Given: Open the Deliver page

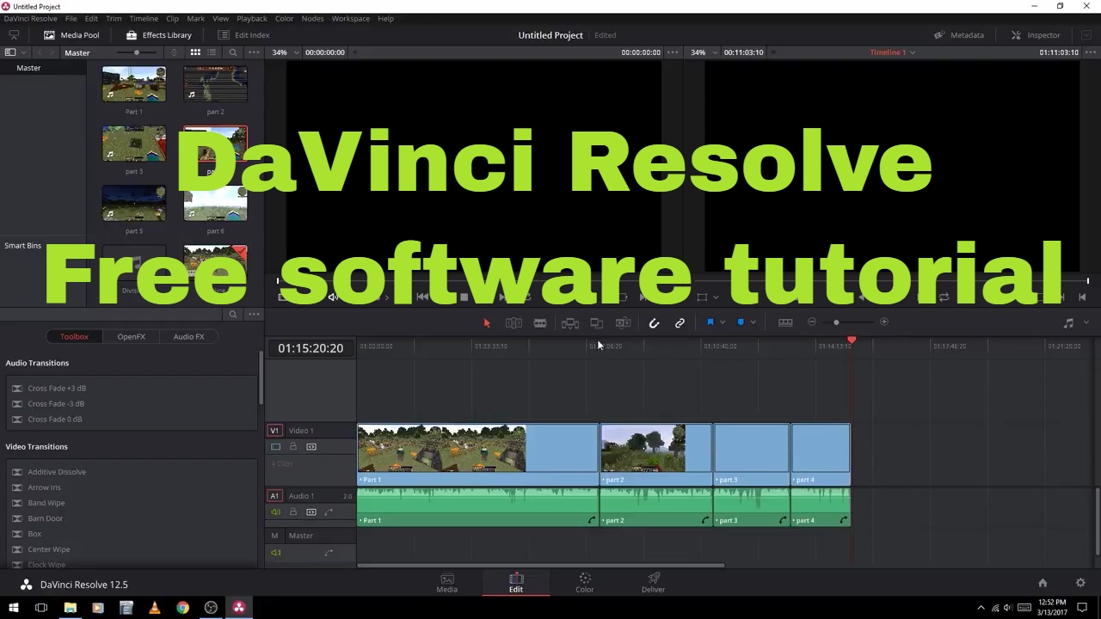Looking at the screenshot, I should click(654, 583).
